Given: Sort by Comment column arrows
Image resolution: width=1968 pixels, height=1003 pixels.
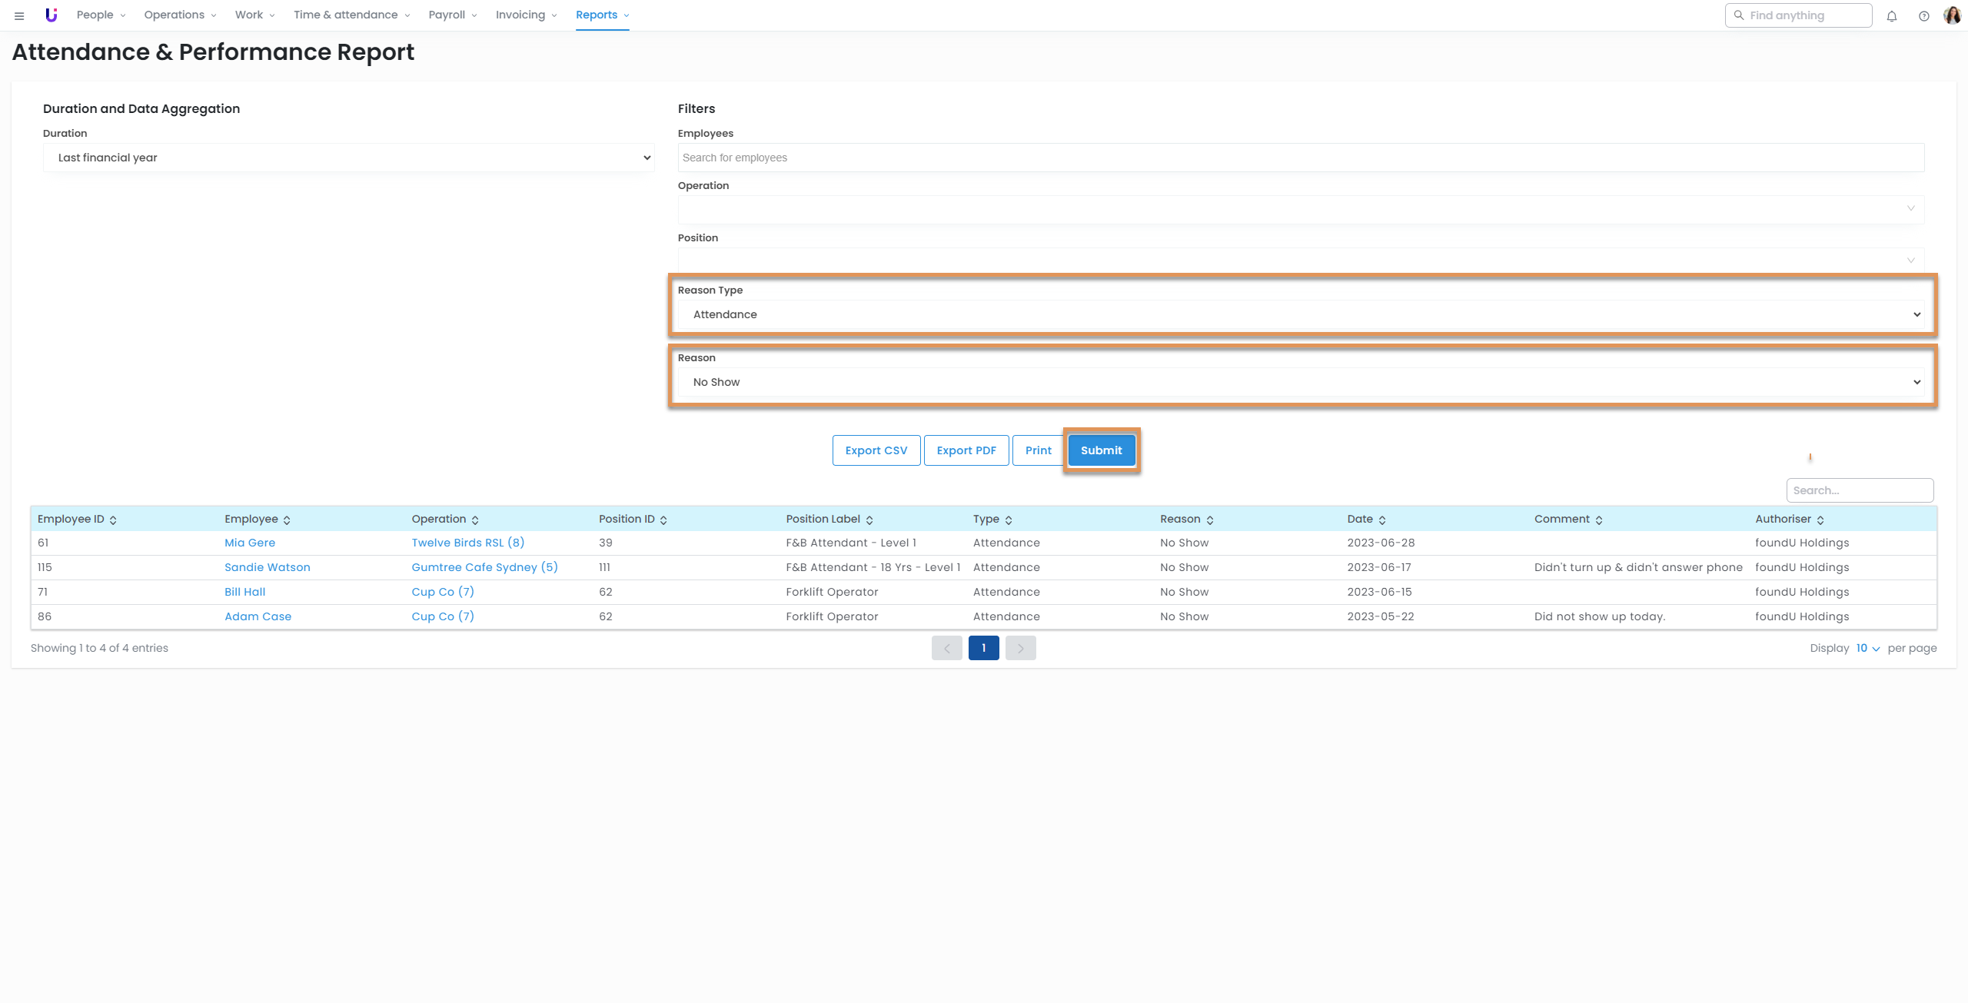Looking at the screenshot, I should pyautogui.click(x=1598, y=520).
